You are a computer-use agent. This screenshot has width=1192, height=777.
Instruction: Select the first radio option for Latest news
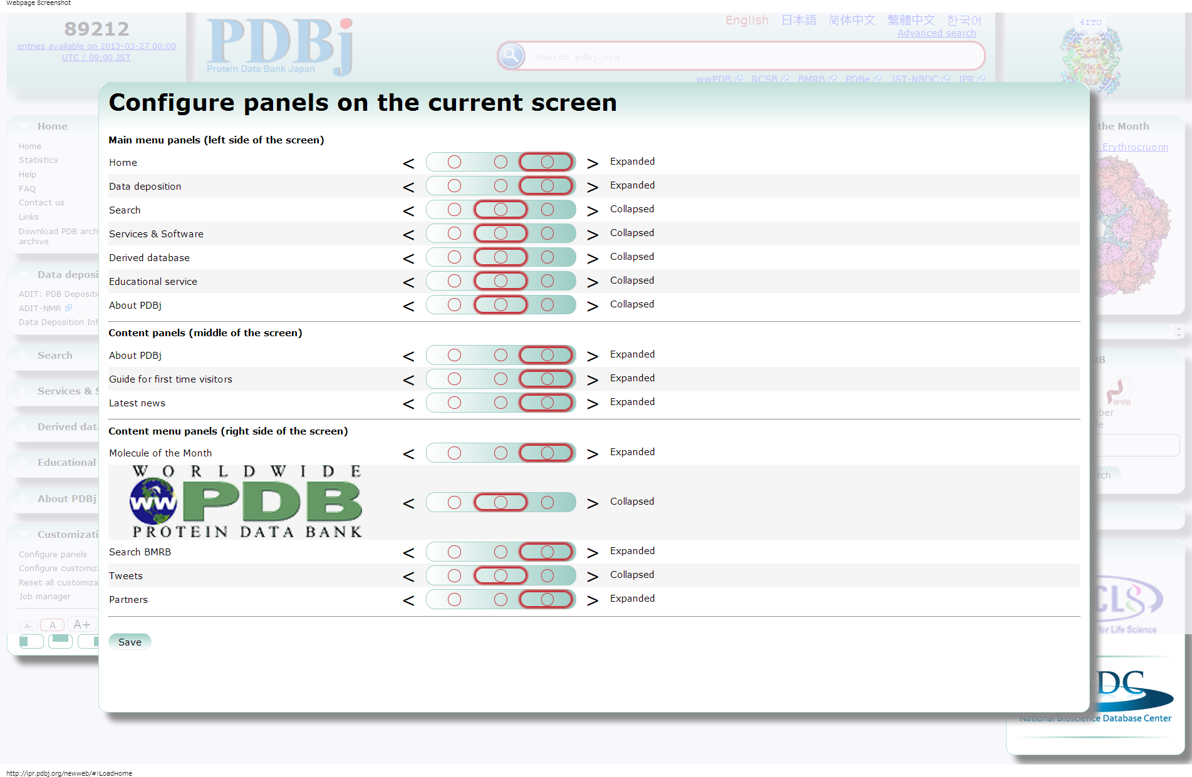[454, 403]
